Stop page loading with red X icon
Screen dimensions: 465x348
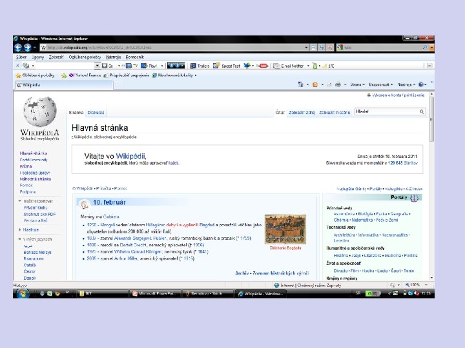point(329,47)
